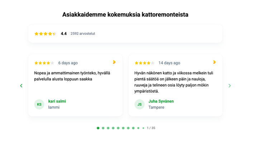Click the overall 4.4 star rating icons
The image size is (258, 152).
[x=45, y=34]
